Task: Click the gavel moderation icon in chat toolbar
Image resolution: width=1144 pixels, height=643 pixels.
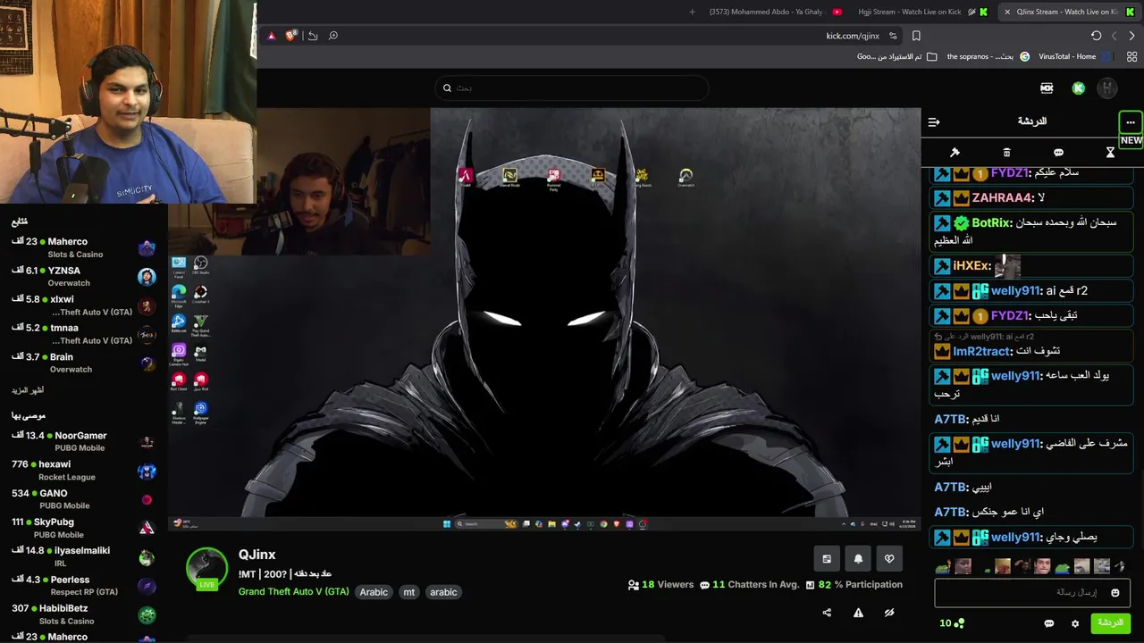Action: [955, 153]
